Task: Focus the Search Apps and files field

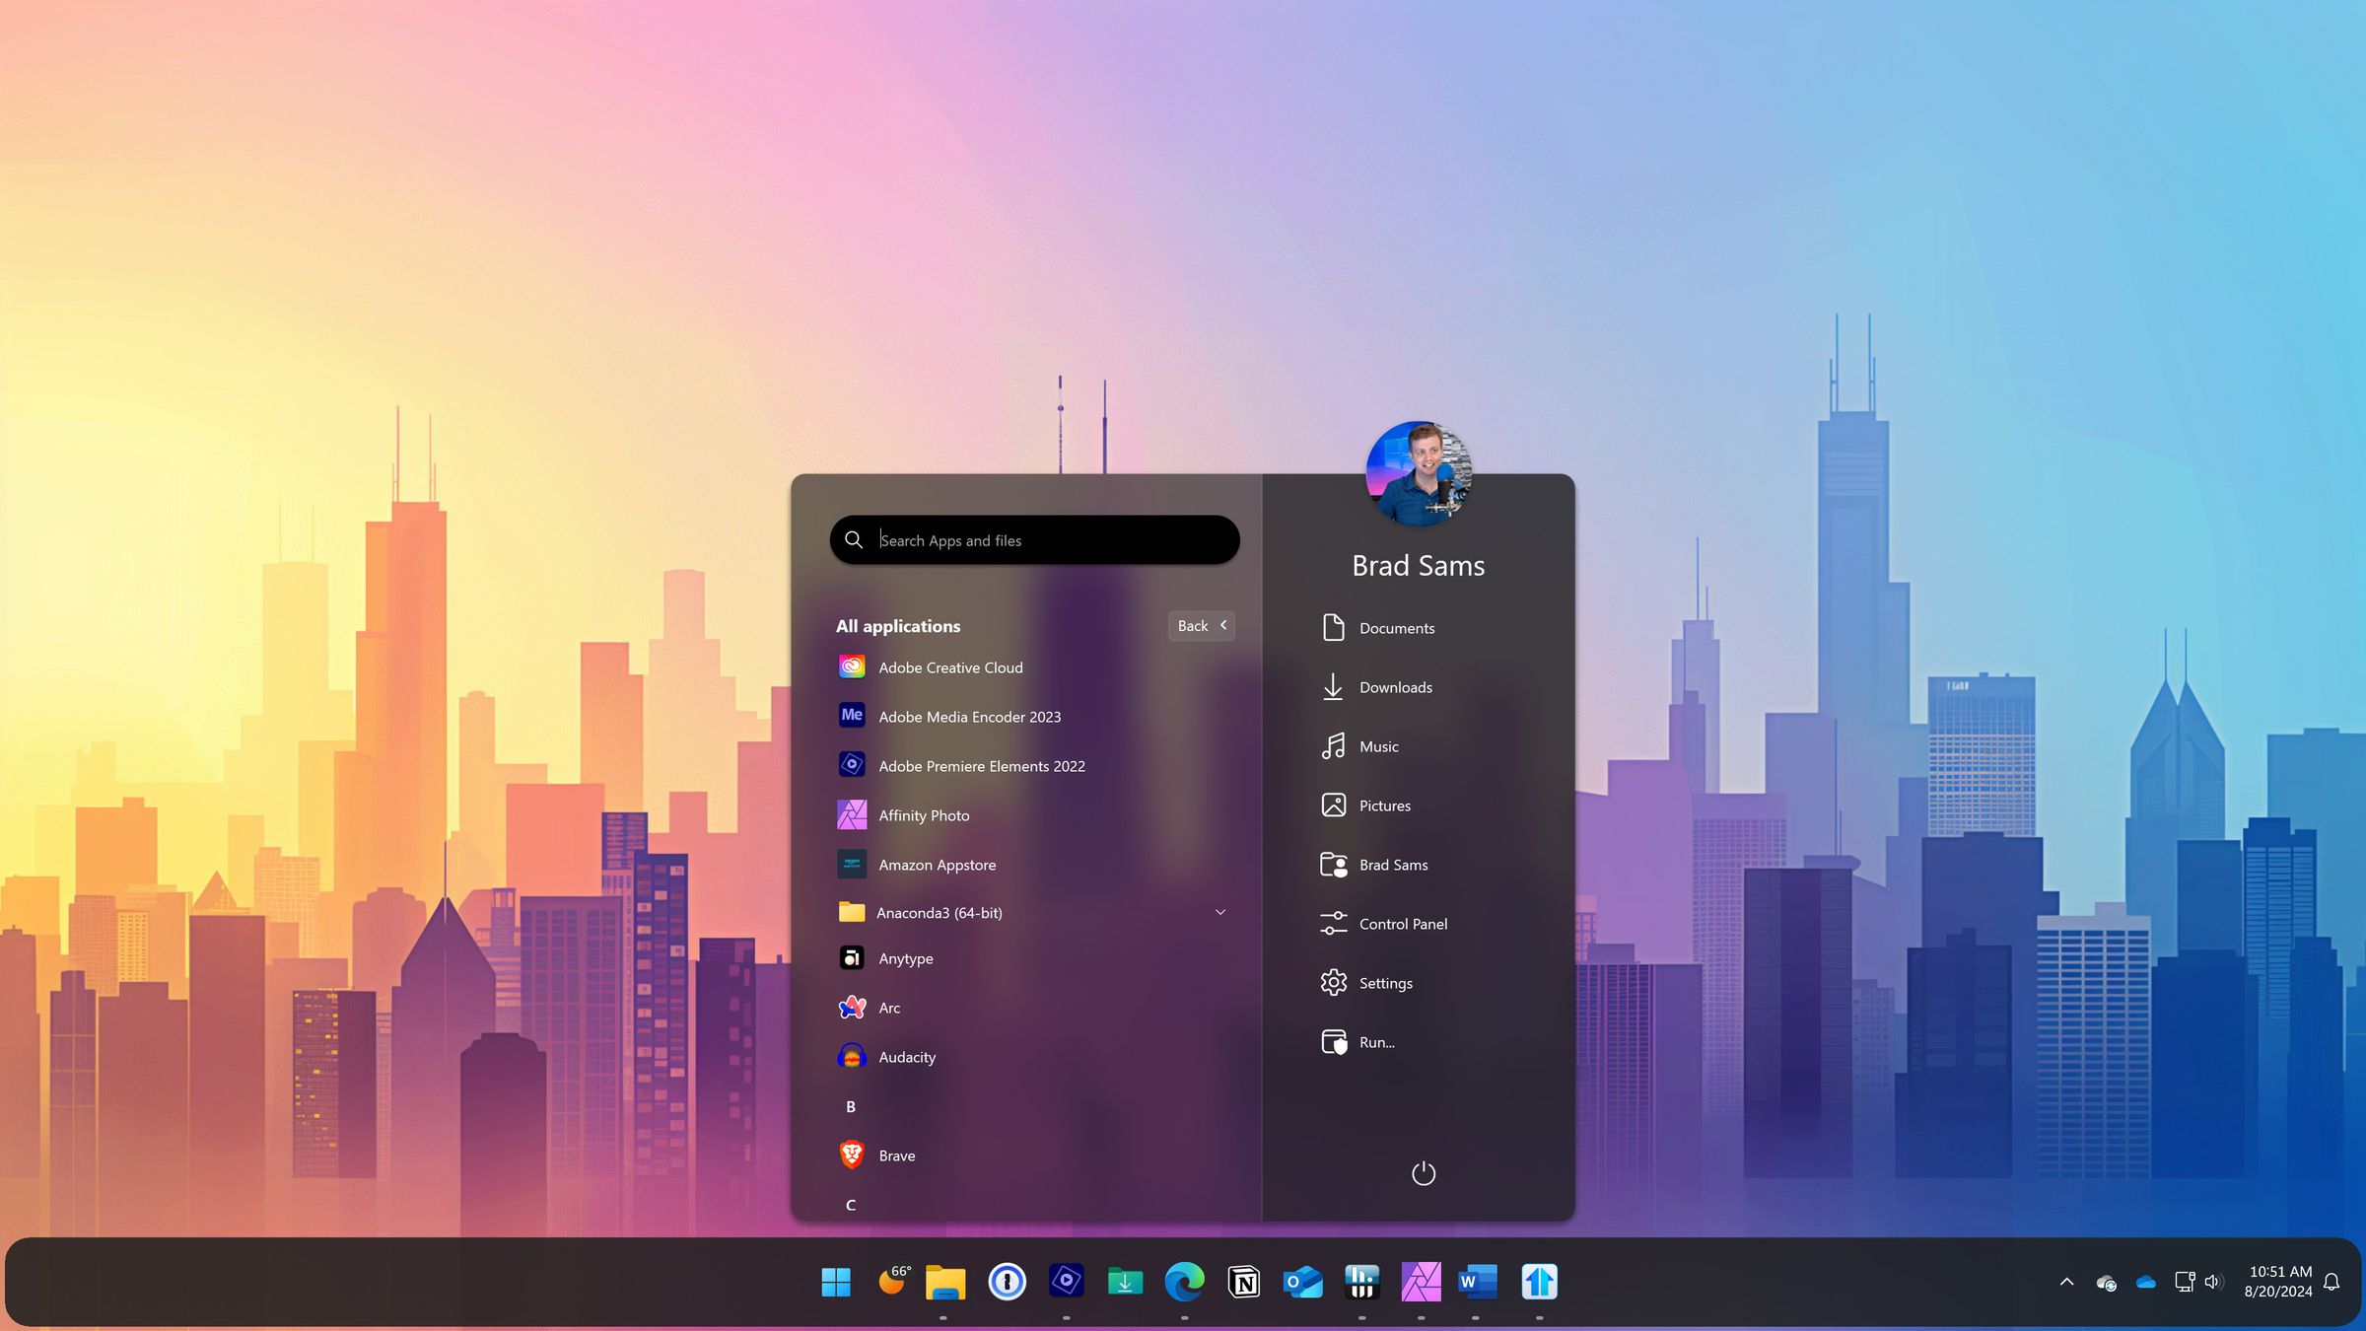Action: pyautogui.click(x=1035, y=540)
